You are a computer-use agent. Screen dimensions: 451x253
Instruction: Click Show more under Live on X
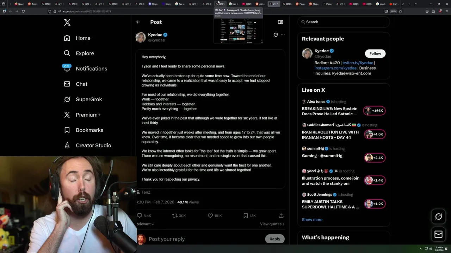click(312, 220)
